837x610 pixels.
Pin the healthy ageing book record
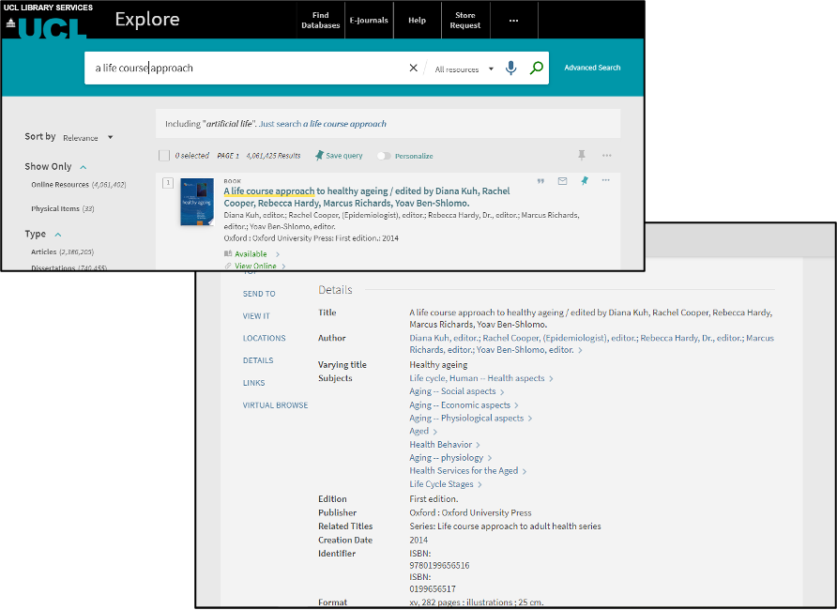tap(585, 181)
